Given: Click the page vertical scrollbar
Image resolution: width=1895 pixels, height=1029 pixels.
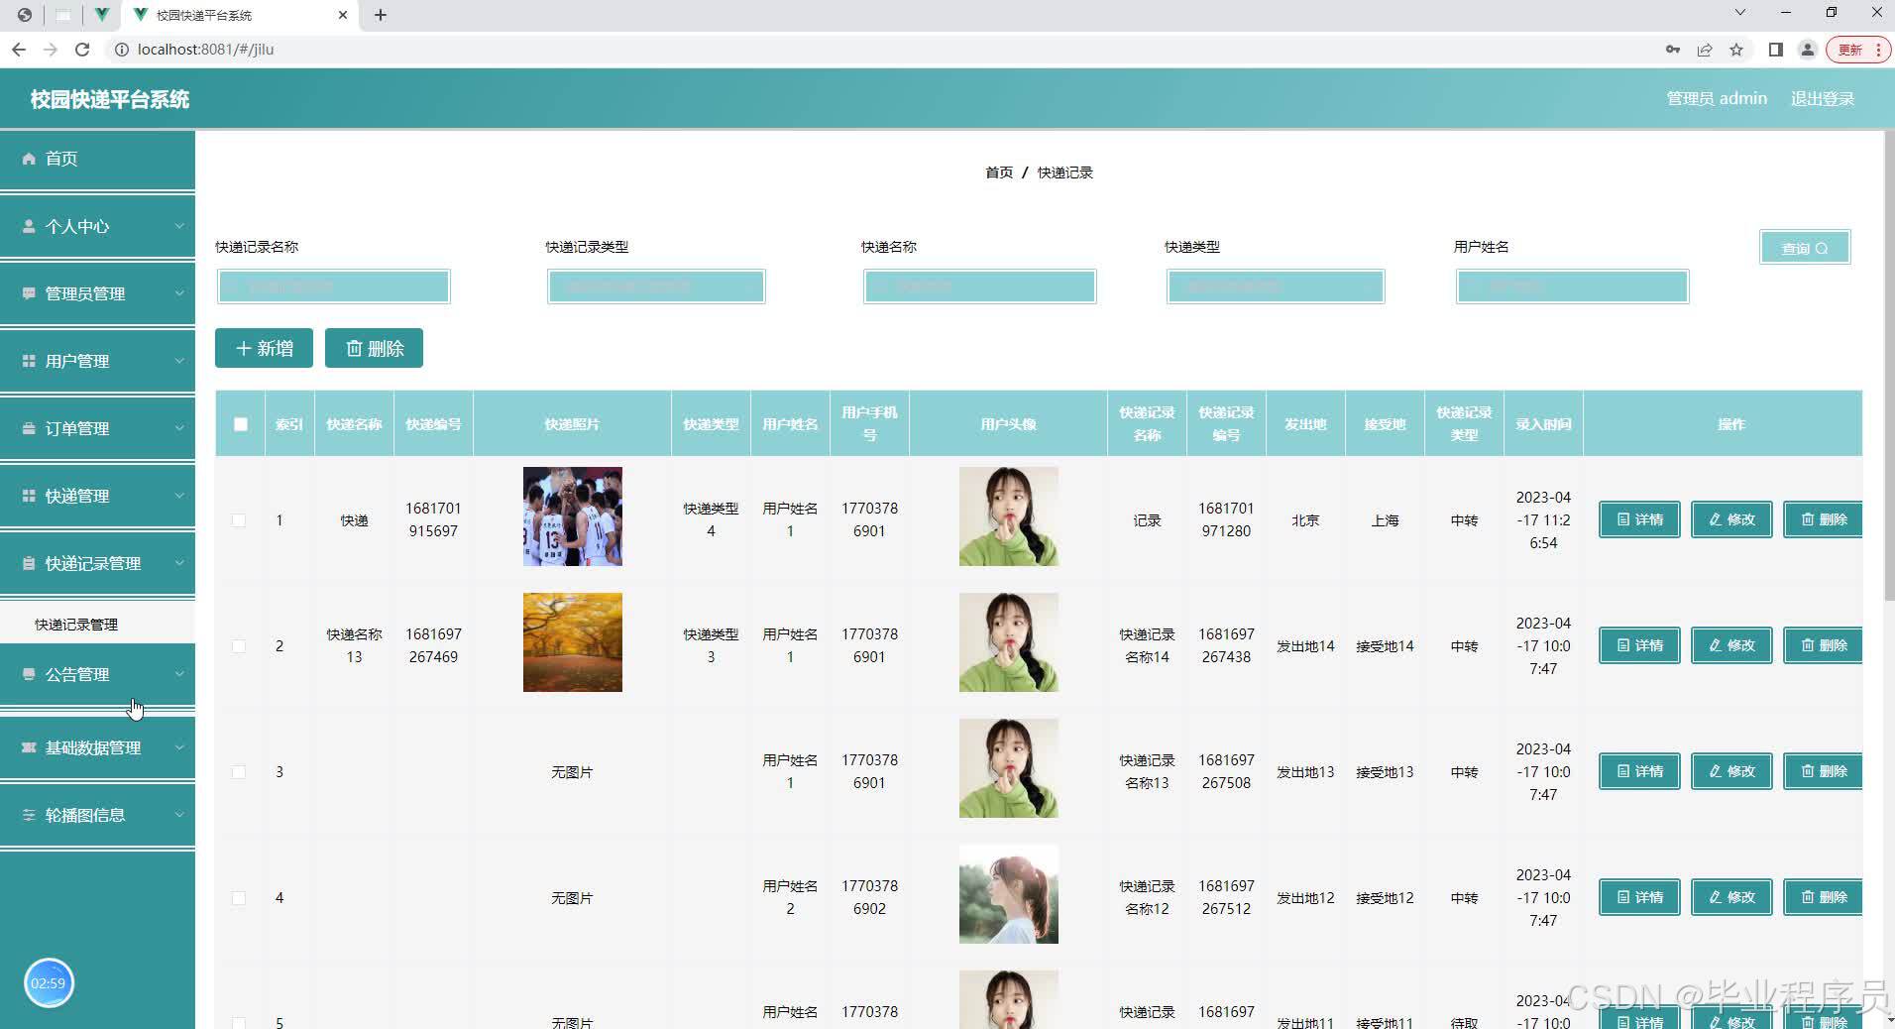Looking at the screenshot, I should click(x=1888, y=365).
